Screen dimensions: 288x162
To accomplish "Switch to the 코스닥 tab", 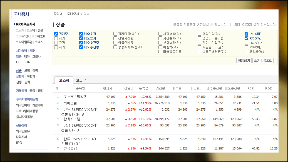I will click(x=81, y=81).
